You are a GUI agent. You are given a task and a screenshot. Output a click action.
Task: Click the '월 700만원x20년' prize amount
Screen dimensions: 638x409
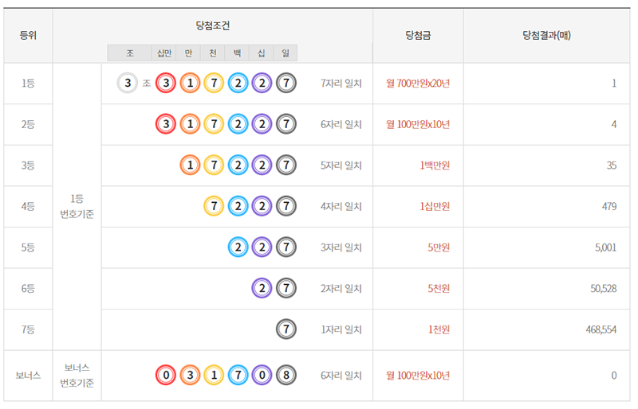pos(418,84)
